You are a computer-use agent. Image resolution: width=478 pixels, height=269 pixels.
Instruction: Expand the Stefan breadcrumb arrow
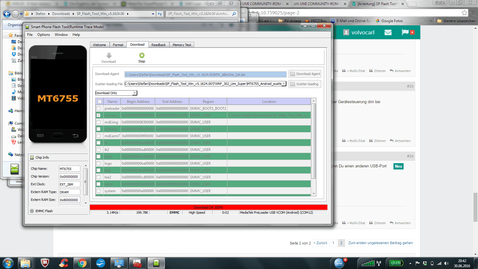pyautogui.click(x=49, y=14)
